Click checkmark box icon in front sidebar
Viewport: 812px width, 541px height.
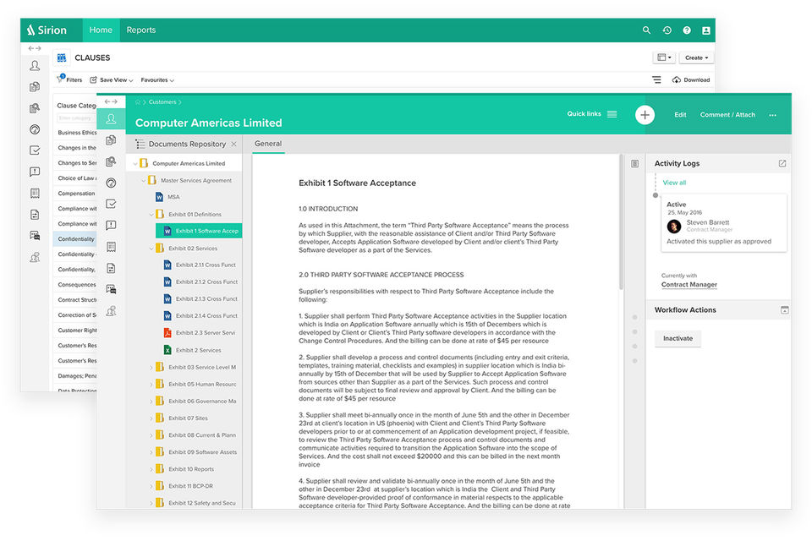[x=111, y=204]
